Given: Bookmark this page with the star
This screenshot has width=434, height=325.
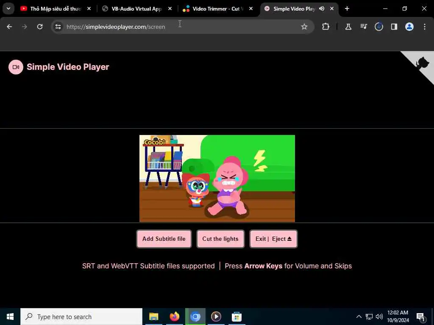Looking at the screenshot, I should [x=304, y=27].
